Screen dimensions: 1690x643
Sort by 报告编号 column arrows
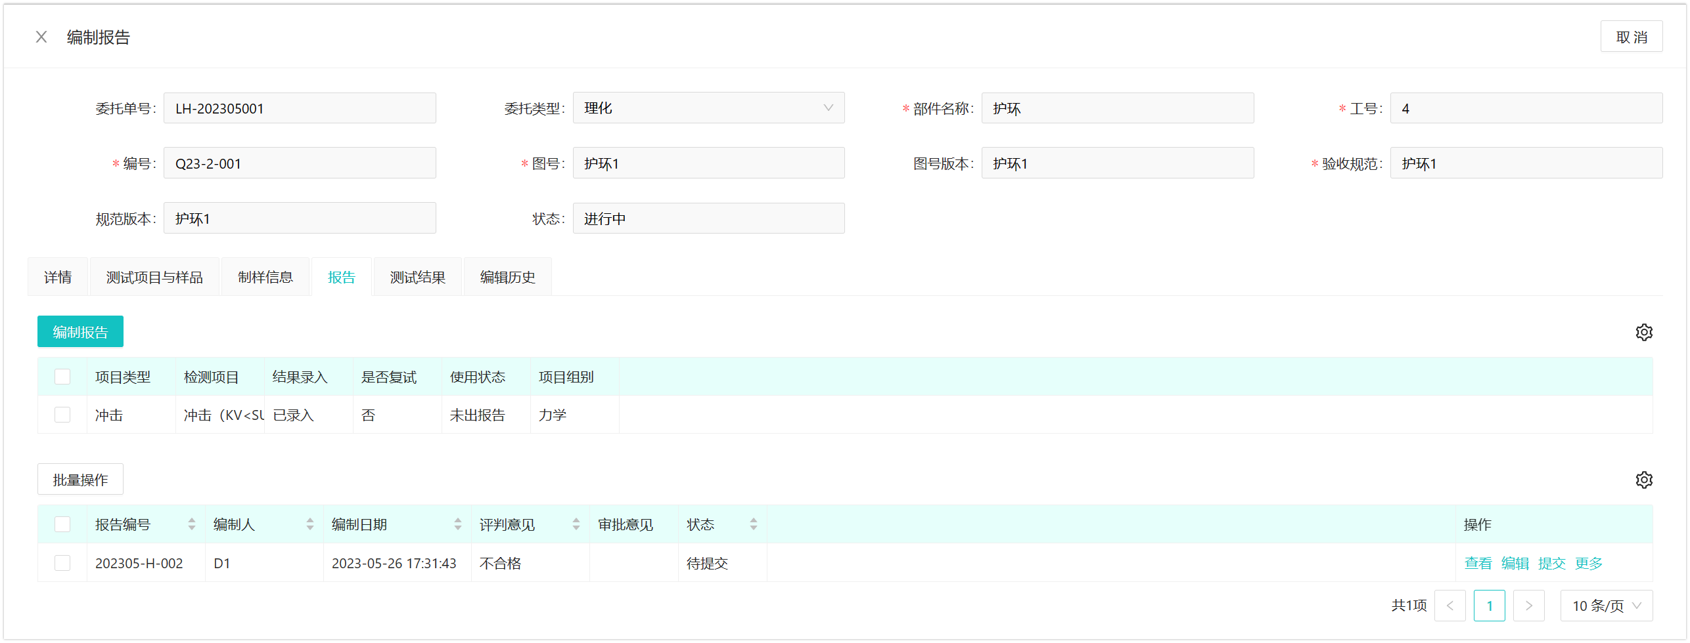tap(191, 524)
